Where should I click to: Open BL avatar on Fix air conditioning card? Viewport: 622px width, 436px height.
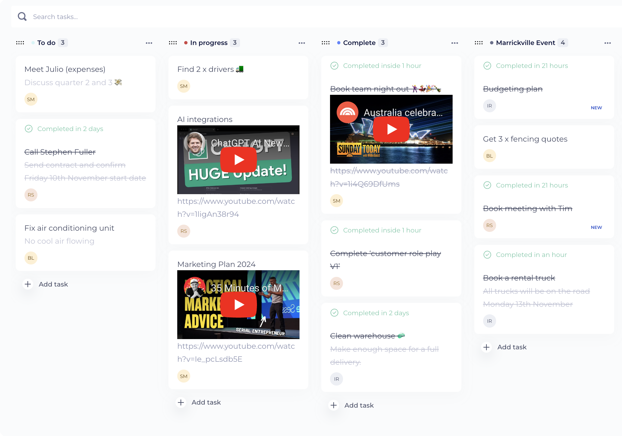31,258
